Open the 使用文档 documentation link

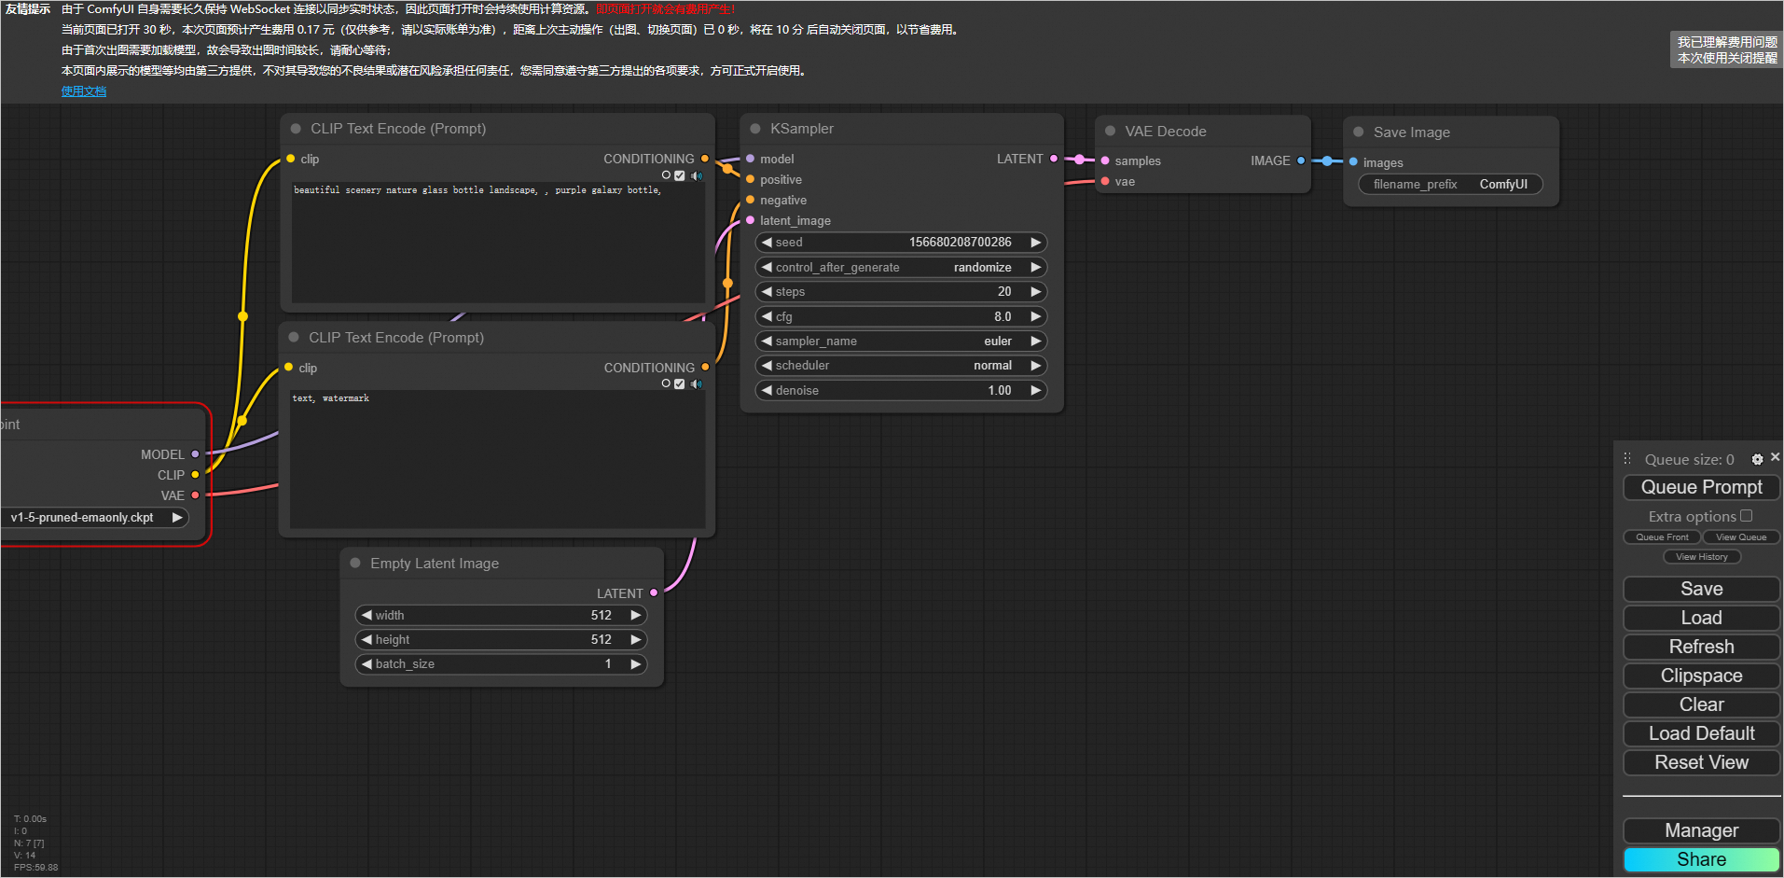(84, 91)
